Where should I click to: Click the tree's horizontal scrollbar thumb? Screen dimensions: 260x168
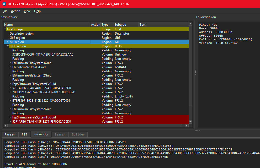tap(95, 126)
